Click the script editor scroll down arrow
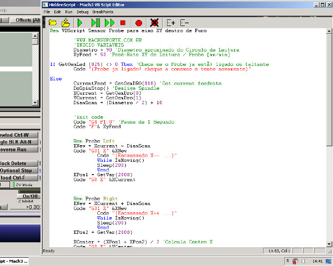333x266 pixels. pos(329,244)
